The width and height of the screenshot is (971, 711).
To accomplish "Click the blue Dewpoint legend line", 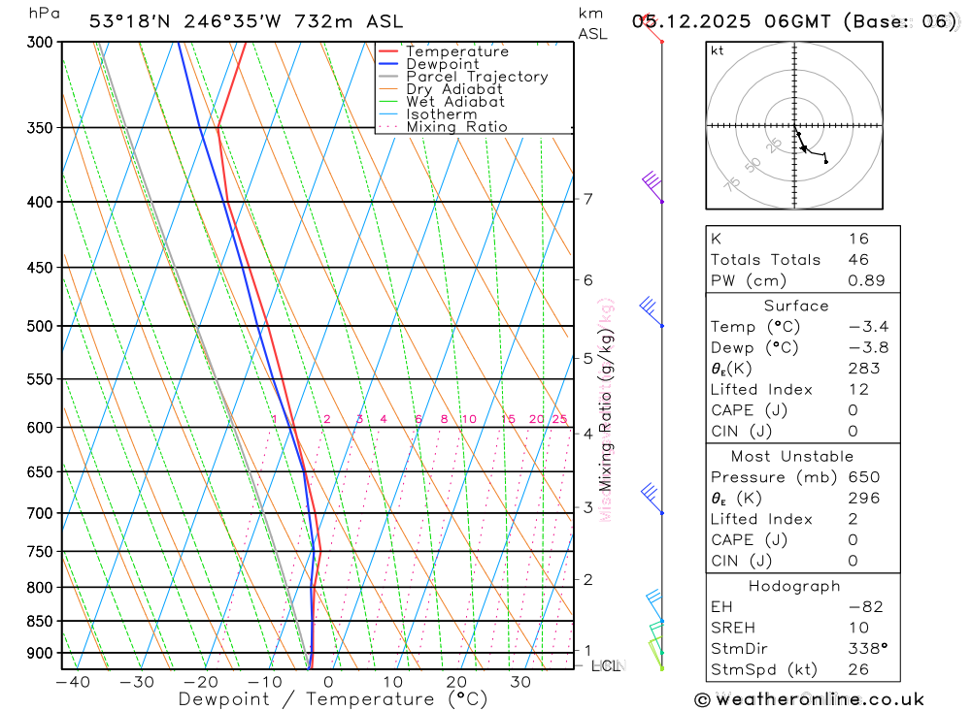I will coord(388,64).
